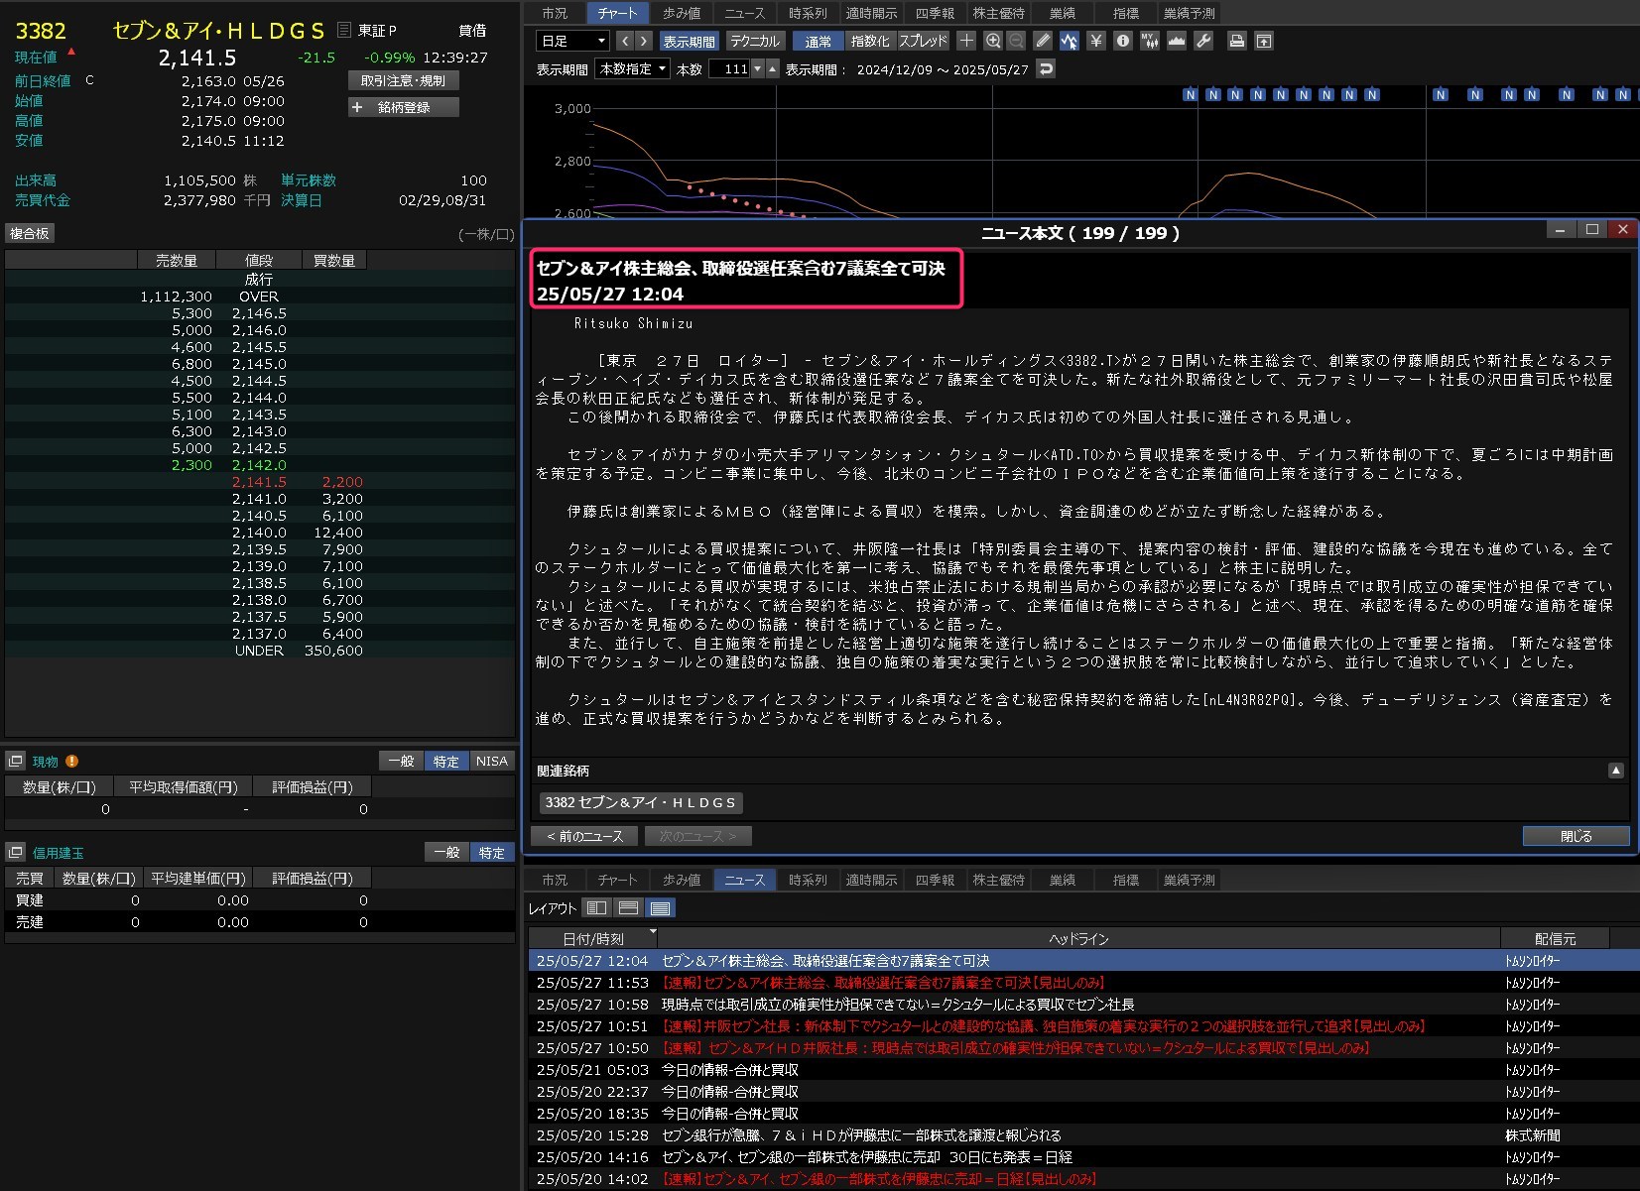The image size is (1640, 1191).
Task: Click the 前のニュース button
Action: pyautogui.click(x=585, y=836)
